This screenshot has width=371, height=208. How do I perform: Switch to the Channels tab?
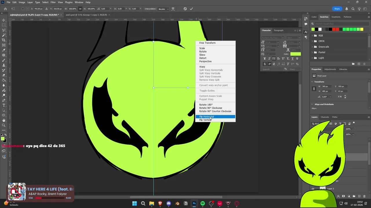[x=325, y=117]
